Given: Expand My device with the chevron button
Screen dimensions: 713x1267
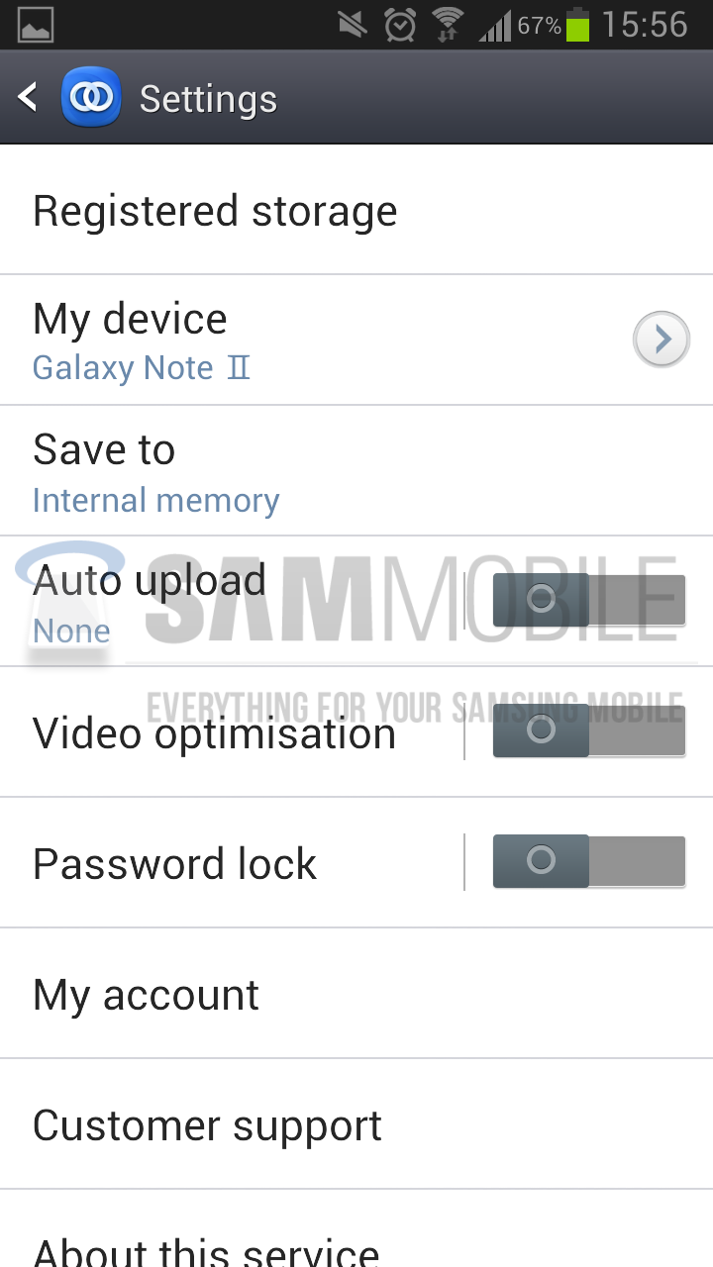Looking at the screenshot, I should 662,340.
